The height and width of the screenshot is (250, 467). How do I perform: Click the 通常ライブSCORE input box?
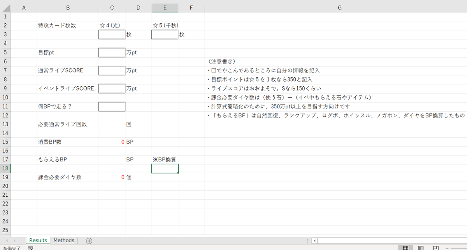112,70
